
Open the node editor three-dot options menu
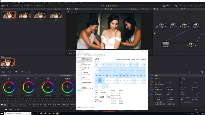pyautogui.click(x=203, y=9)
